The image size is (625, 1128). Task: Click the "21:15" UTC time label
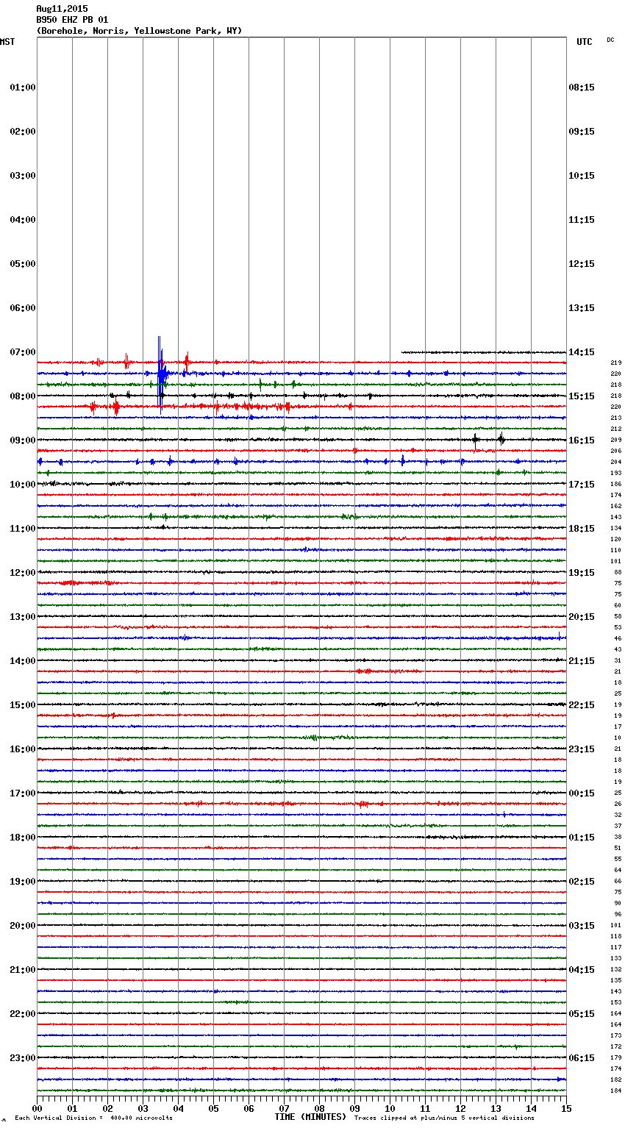tap(582, 661)
